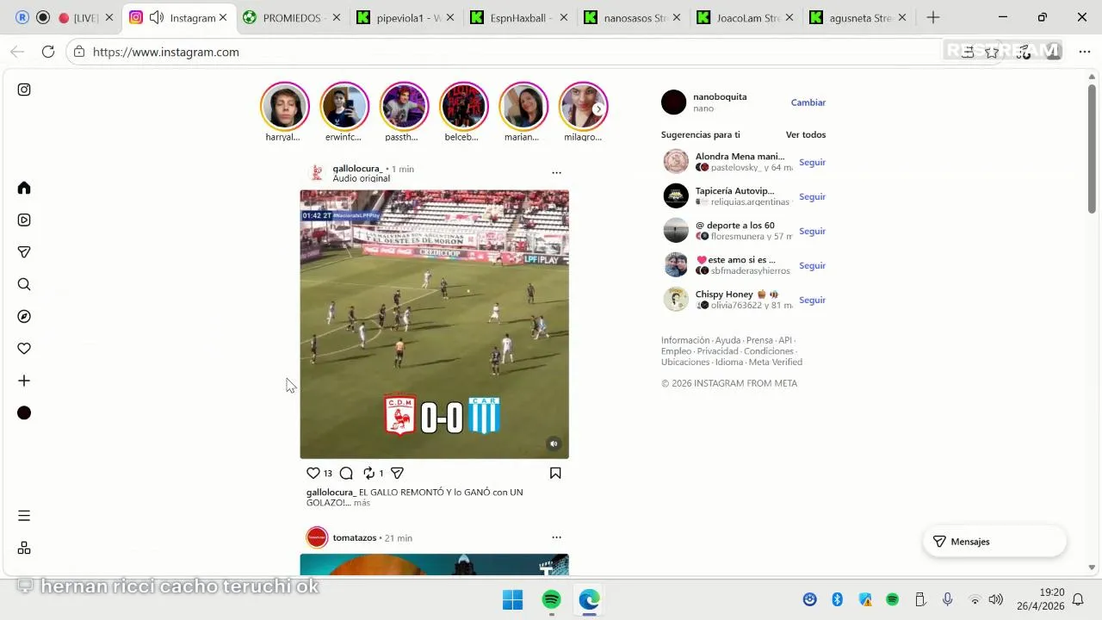This screenshot has height=620, width=1102.
Task: Open the tomatazos profile link
Action: [x=355, y=537]
